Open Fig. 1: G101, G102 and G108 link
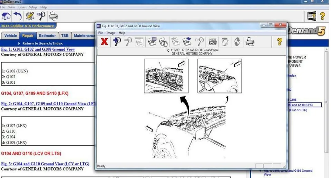Image resolution: width=331 pixels, height=178 pixels. coord(38,49)
